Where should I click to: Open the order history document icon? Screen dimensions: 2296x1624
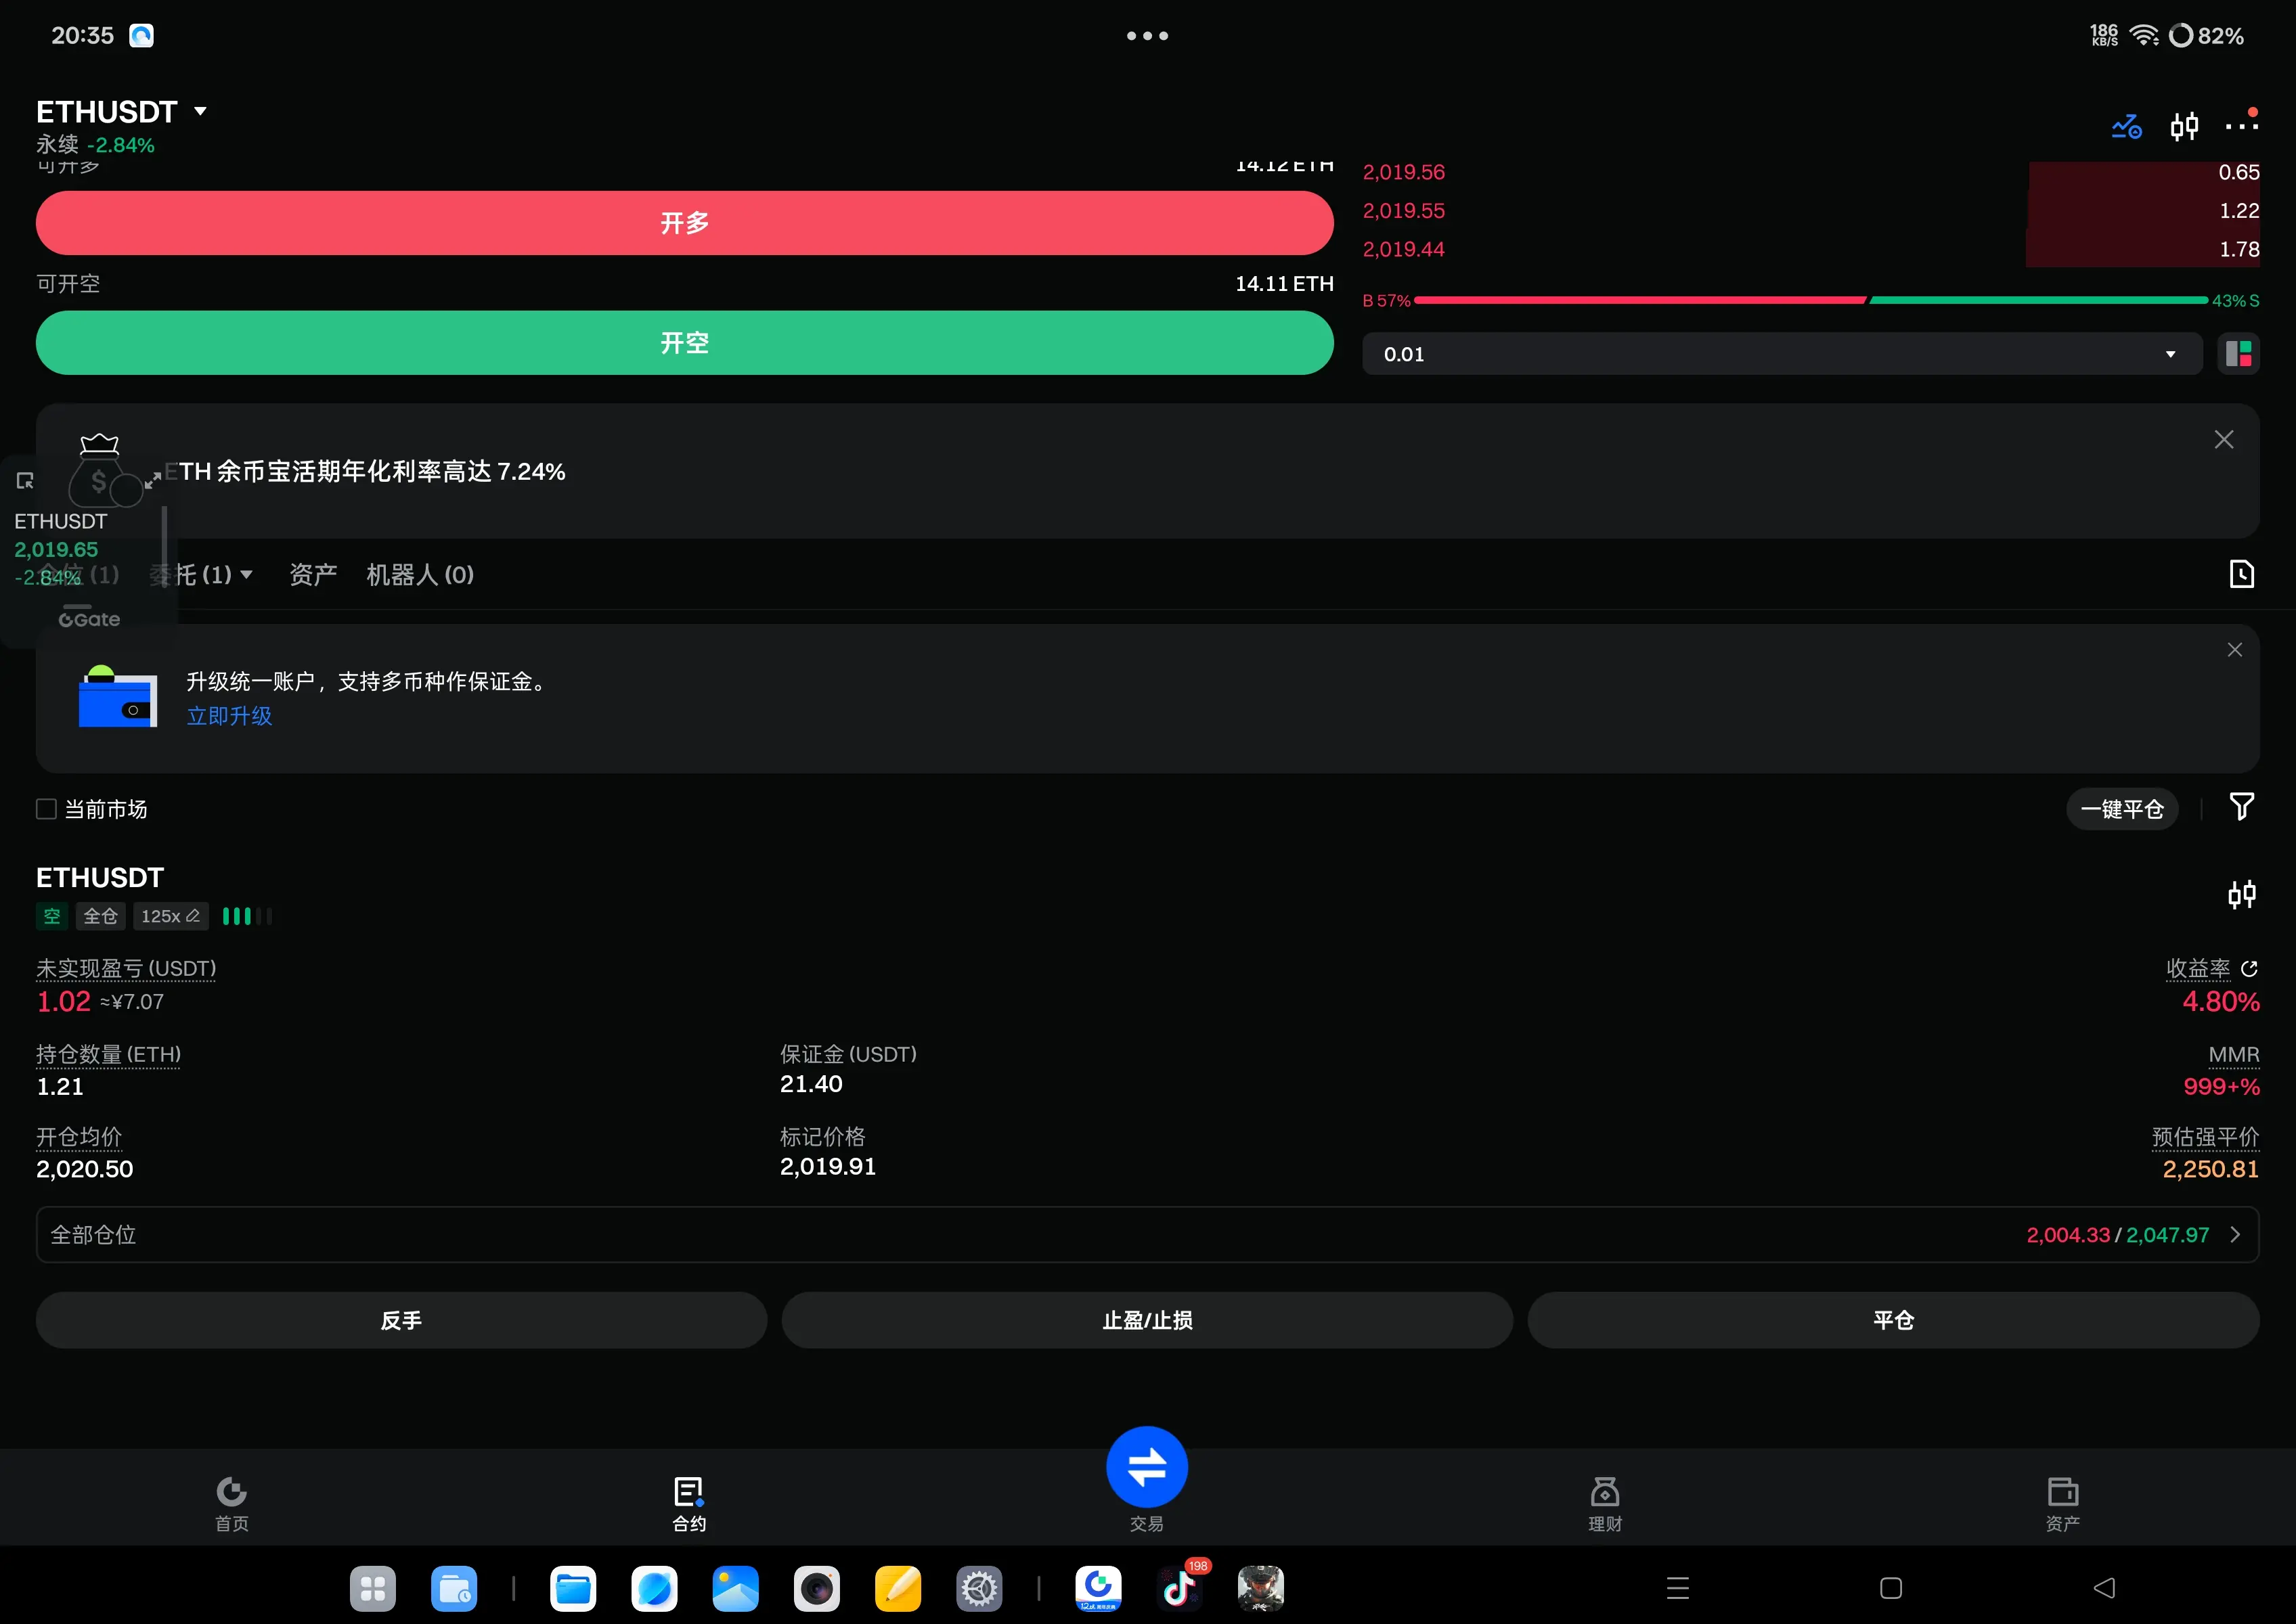point(2241,574)
